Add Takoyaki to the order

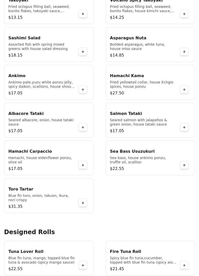83,14
